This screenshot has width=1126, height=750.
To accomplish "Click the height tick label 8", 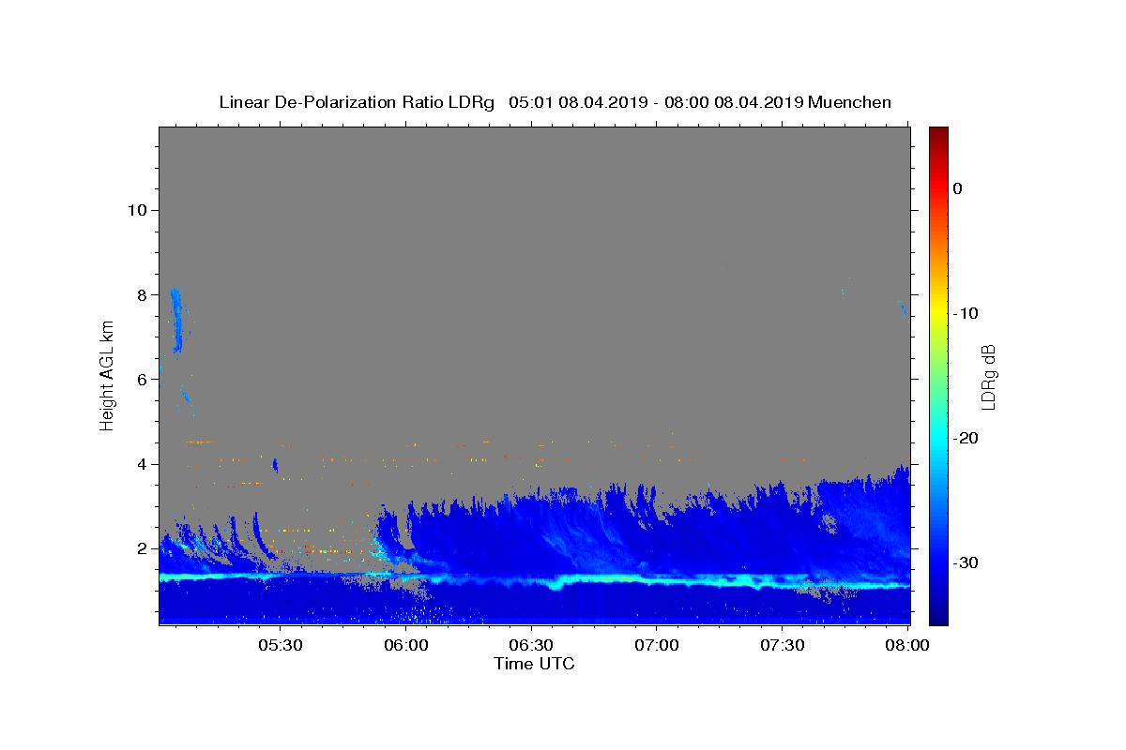I will tap(142, 294).
